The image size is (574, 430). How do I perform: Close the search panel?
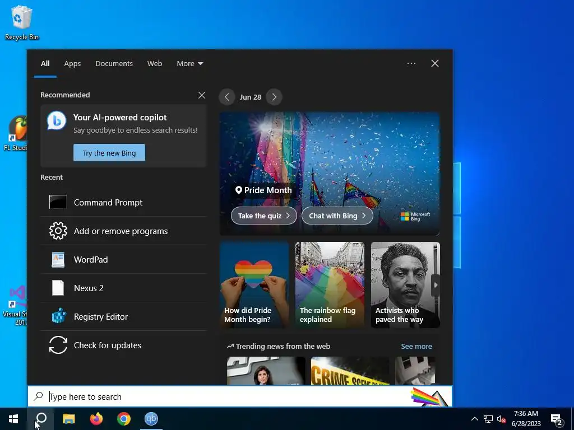pos(435,63)
